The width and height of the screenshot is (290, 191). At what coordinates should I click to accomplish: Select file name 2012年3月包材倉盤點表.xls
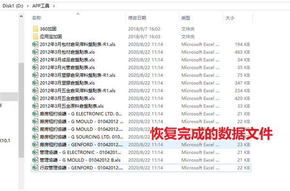click(x=67, y=52)
